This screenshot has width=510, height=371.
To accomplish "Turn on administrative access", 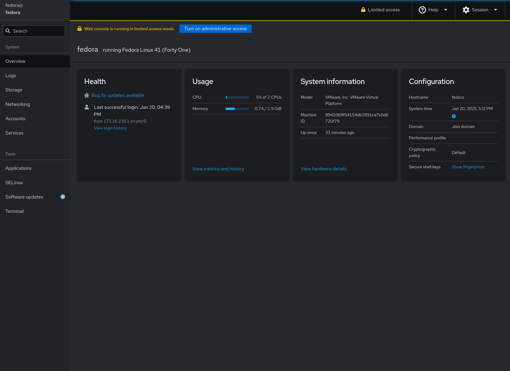I will pos(215,29).
